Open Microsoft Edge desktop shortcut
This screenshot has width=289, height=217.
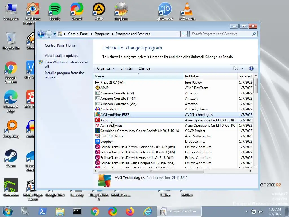click(11, 101)
